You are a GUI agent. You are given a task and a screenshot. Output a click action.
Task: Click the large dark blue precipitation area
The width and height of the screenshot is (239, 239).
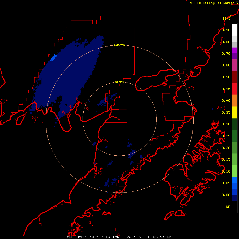67,76
